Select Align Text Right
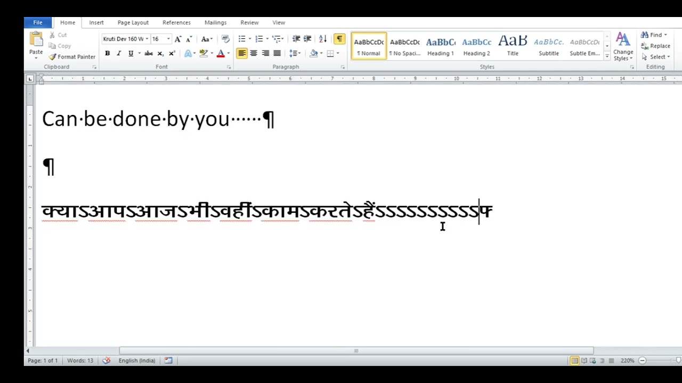The image size is (682, 383). (265, 53)
